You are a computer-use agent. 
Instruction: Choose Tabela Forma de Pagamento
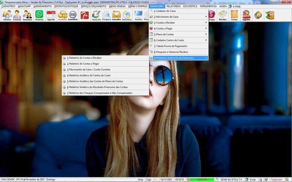point(170,46)
